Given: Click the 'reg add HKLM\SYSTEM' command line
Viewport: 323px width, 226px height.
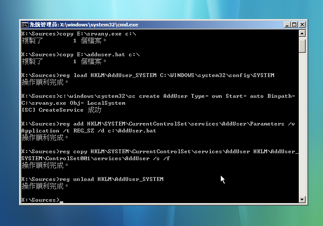Looking at the screenshot, I should [158, 124].
